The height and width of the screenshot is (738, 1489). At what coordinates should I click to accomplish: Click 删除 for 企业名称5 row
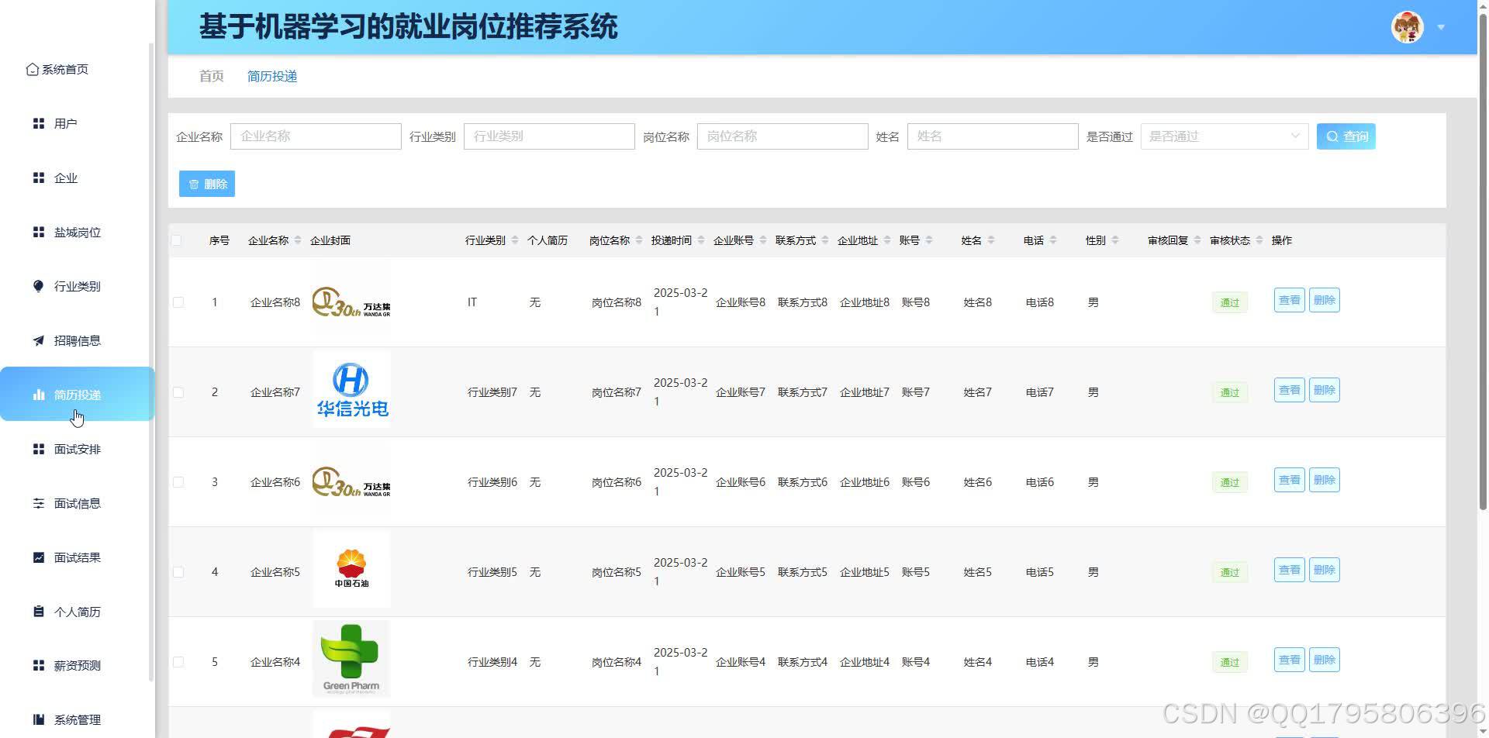1325,570
